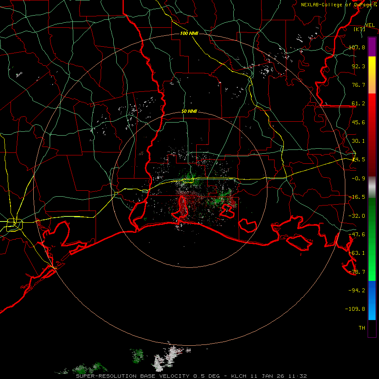Click the '[KT]' units label
The width and height of the screenshot is (379, 379).
pyautogui.click(x=359, y=29)
